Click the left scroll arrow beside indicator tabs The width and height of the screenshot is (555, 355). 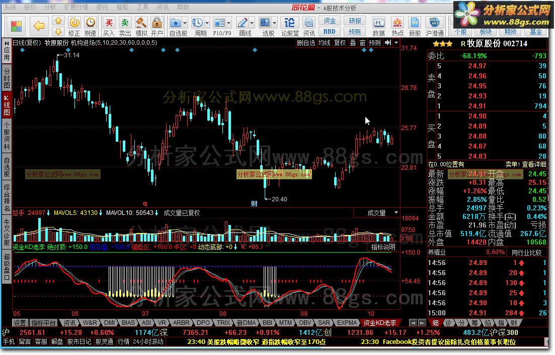[x=413, y=323]
